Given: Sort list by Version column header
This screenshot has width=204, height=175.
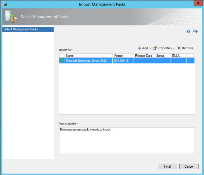Looking at the screenshot, I should click(x=123, y=56).
